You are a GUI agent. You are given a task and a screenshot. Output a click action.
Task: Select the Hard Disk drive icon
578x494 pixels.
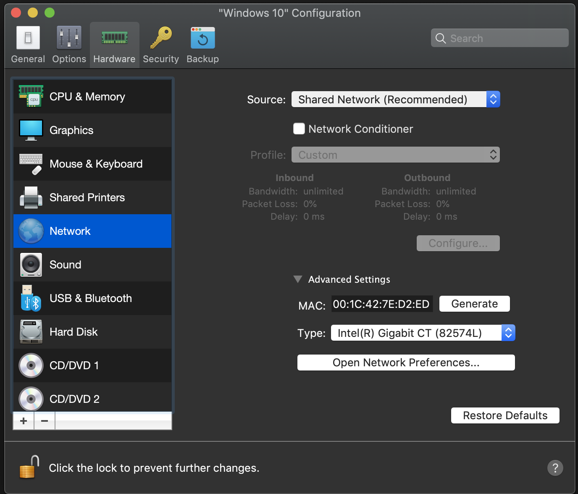coord(31,332)
